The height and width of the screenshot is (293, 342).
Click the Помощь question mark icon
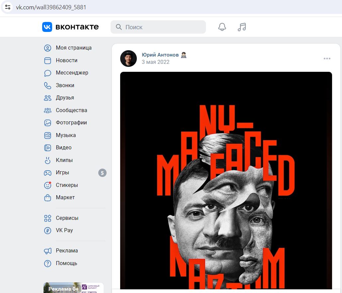pos(47,263)
